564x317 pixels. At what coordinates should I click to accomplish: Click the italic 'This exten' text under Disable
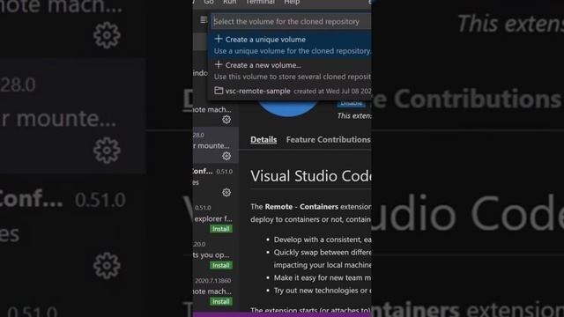(x=354, y=115)
